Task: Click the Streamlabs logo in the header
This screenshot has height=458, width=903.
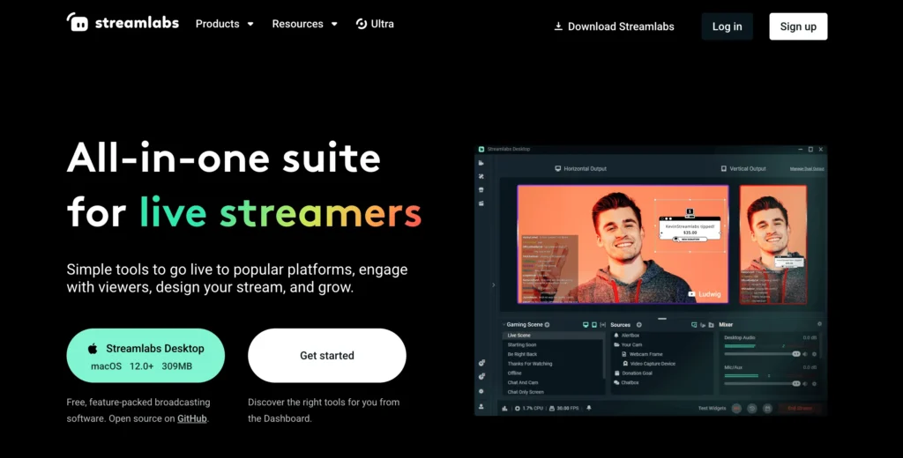Action: coord(123,22)
